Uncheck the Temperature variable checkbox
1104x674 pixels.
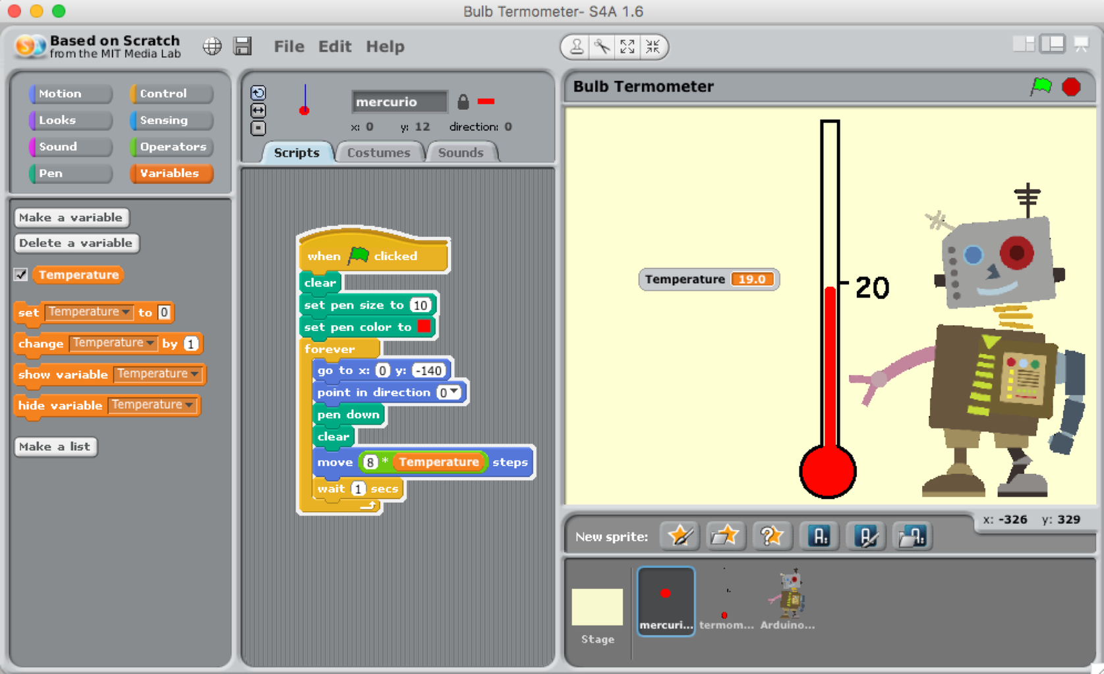click(20, 274)
